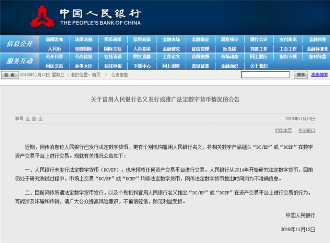The image size is (330, 243).
Task: Click the People's Bank of China red logo
Action: [42, 17]
